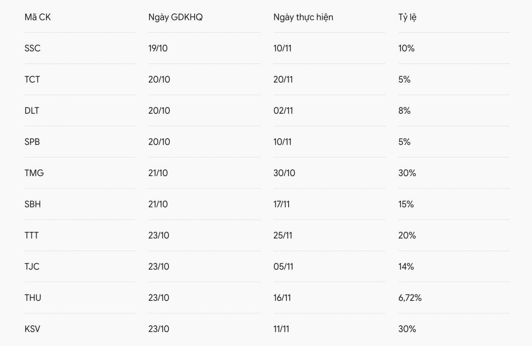Click the 6,72% ratio value
Screen dimensions: 532x346
point(410,298)
